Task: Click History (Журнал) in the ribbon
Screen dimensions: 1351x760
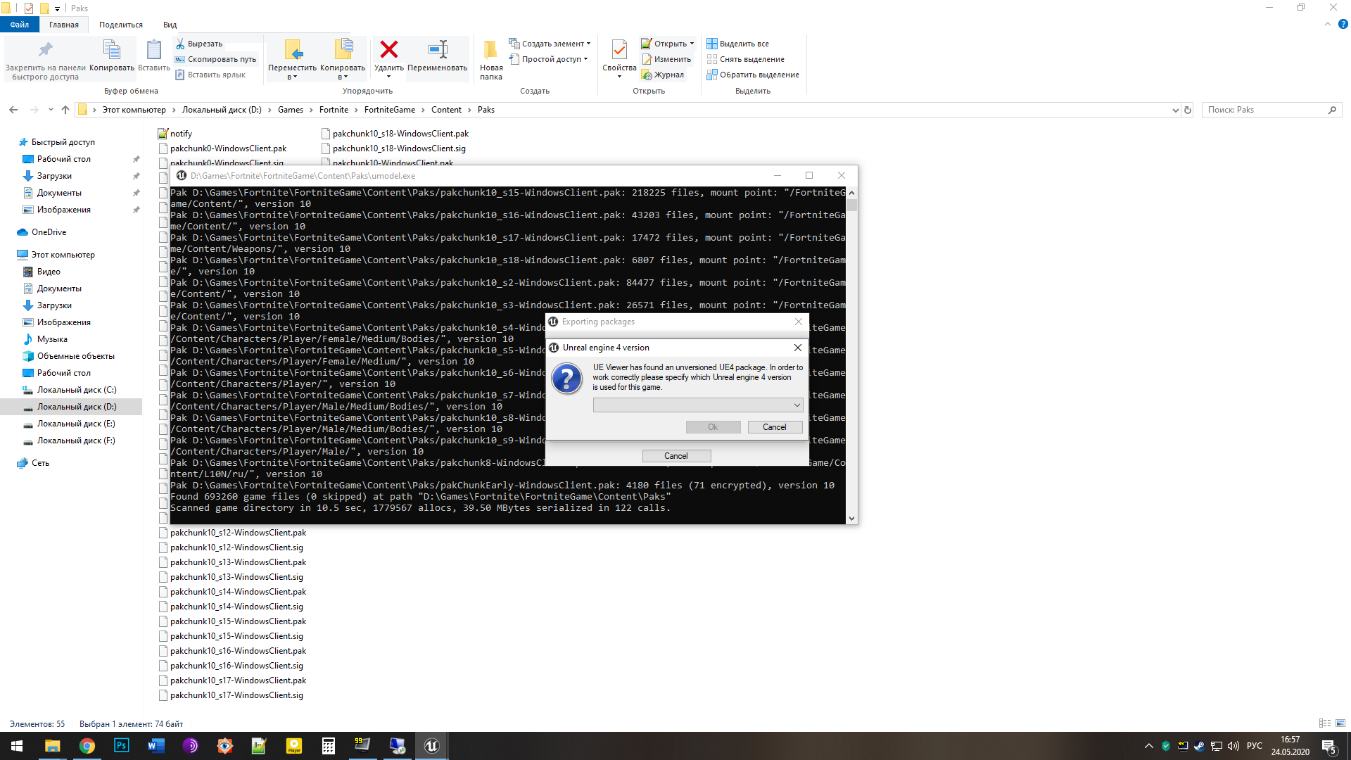Action: pyautogui.click(x=662, y=75)
